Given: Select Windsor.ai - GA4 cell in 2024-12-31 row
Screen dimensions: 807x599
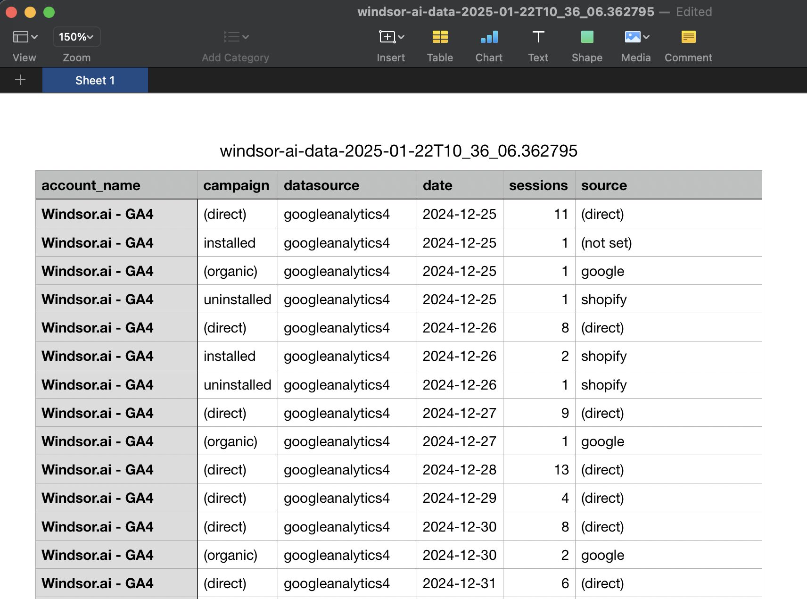Looking at the screenshot, I should pyautogui.click(x=116, y=583).
